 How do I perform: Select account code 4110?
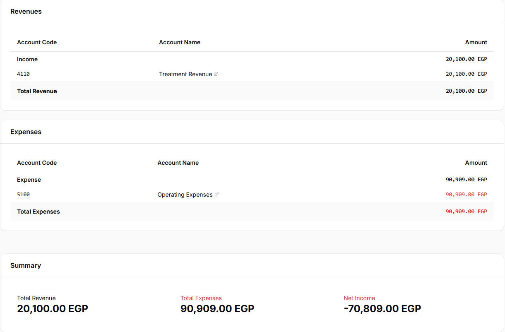(x=23, y=74)
